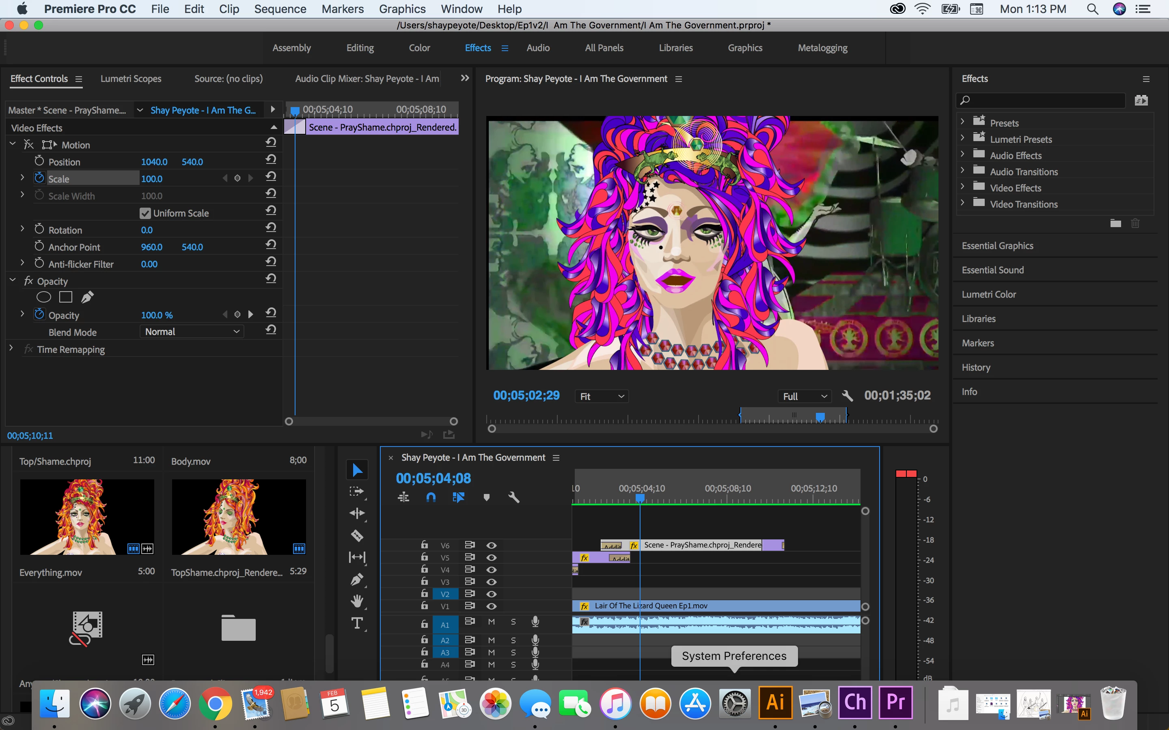The width and height of the screenshot is (1169, 730).
Task: Mute audio track A1
Action: click(x=491, y=622)
